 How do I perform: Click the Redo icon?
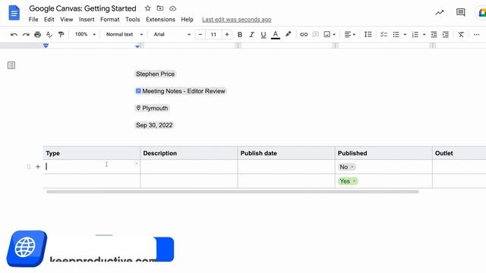click(26, 34)
